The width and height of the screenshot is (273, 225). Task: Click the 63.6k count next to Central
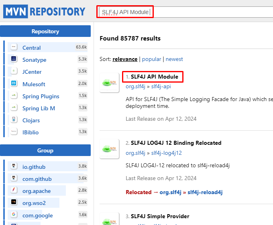81,47
